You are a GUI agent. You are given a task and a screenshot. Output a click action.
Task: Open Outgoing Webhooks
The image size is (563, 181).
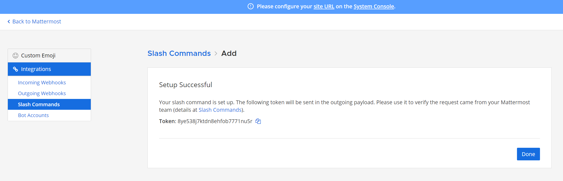tap(42, 93)
